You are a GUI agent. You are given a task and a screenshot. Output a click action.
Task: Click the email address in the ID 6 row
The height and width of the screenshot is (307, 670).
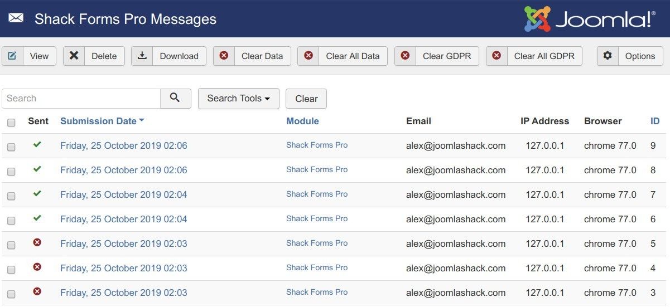[x=456, y=219]
